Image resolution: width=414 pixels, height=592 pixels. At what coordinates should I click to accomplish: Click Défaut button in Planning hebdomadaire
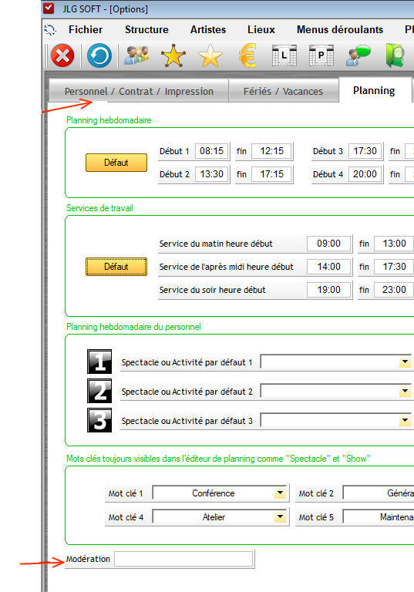coord(116,163)
